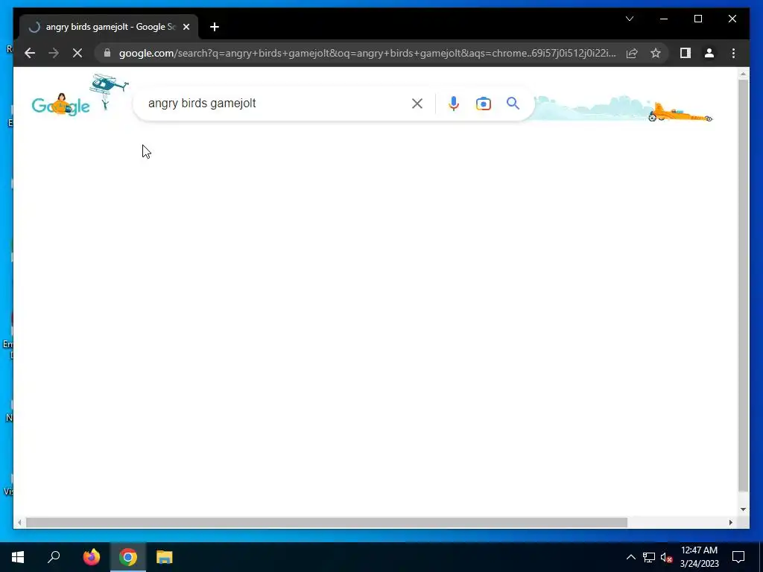Click the address bar URL
The width and height of the screenshot is (763, 572).
[367, 53]
